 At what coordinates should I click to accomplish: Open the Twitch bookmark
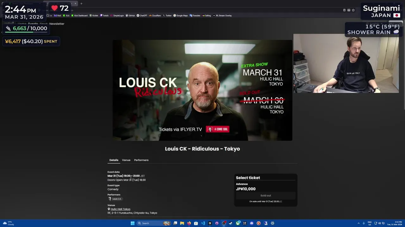[104, 15]
